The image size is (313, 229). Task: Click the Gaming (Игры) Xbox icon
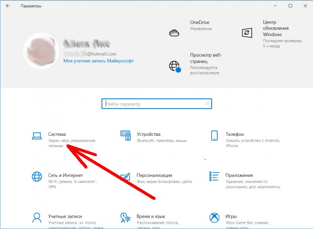coord(214,217)
